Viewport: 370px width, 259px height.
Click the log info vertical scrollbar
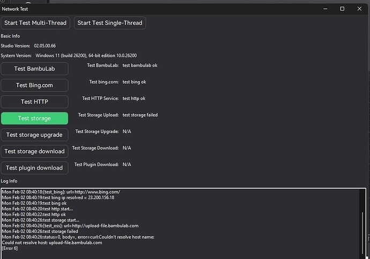tap(362, 232)
